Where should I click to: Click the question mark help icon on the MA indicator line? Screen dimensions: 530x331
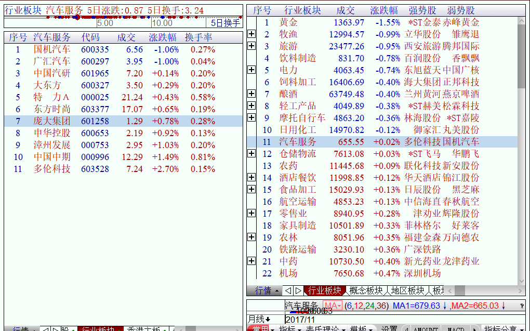click(522, 306)
